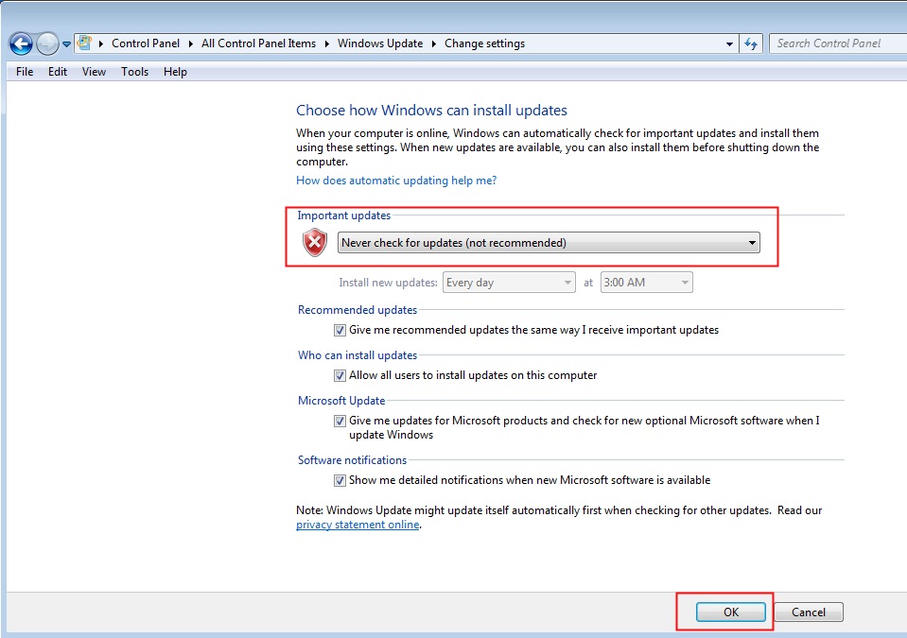Expand arrow after Control Panel breadcrumb
Viewport: 907px width, 638px height.
(x=190, y=43)
